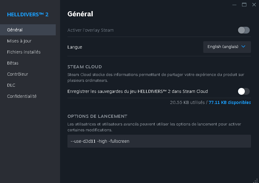Show the DLC section
The image size is (259, 183).
[11, 85]
